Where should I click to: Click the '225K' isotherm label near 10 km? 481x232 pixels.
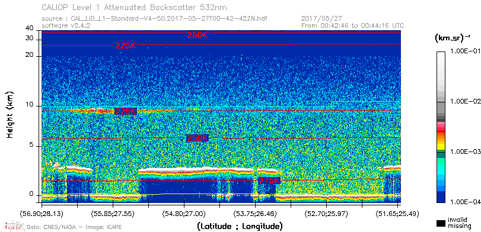point(125,111)
